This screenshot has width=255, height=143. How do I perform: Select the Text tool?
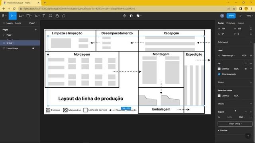[44, 16]
